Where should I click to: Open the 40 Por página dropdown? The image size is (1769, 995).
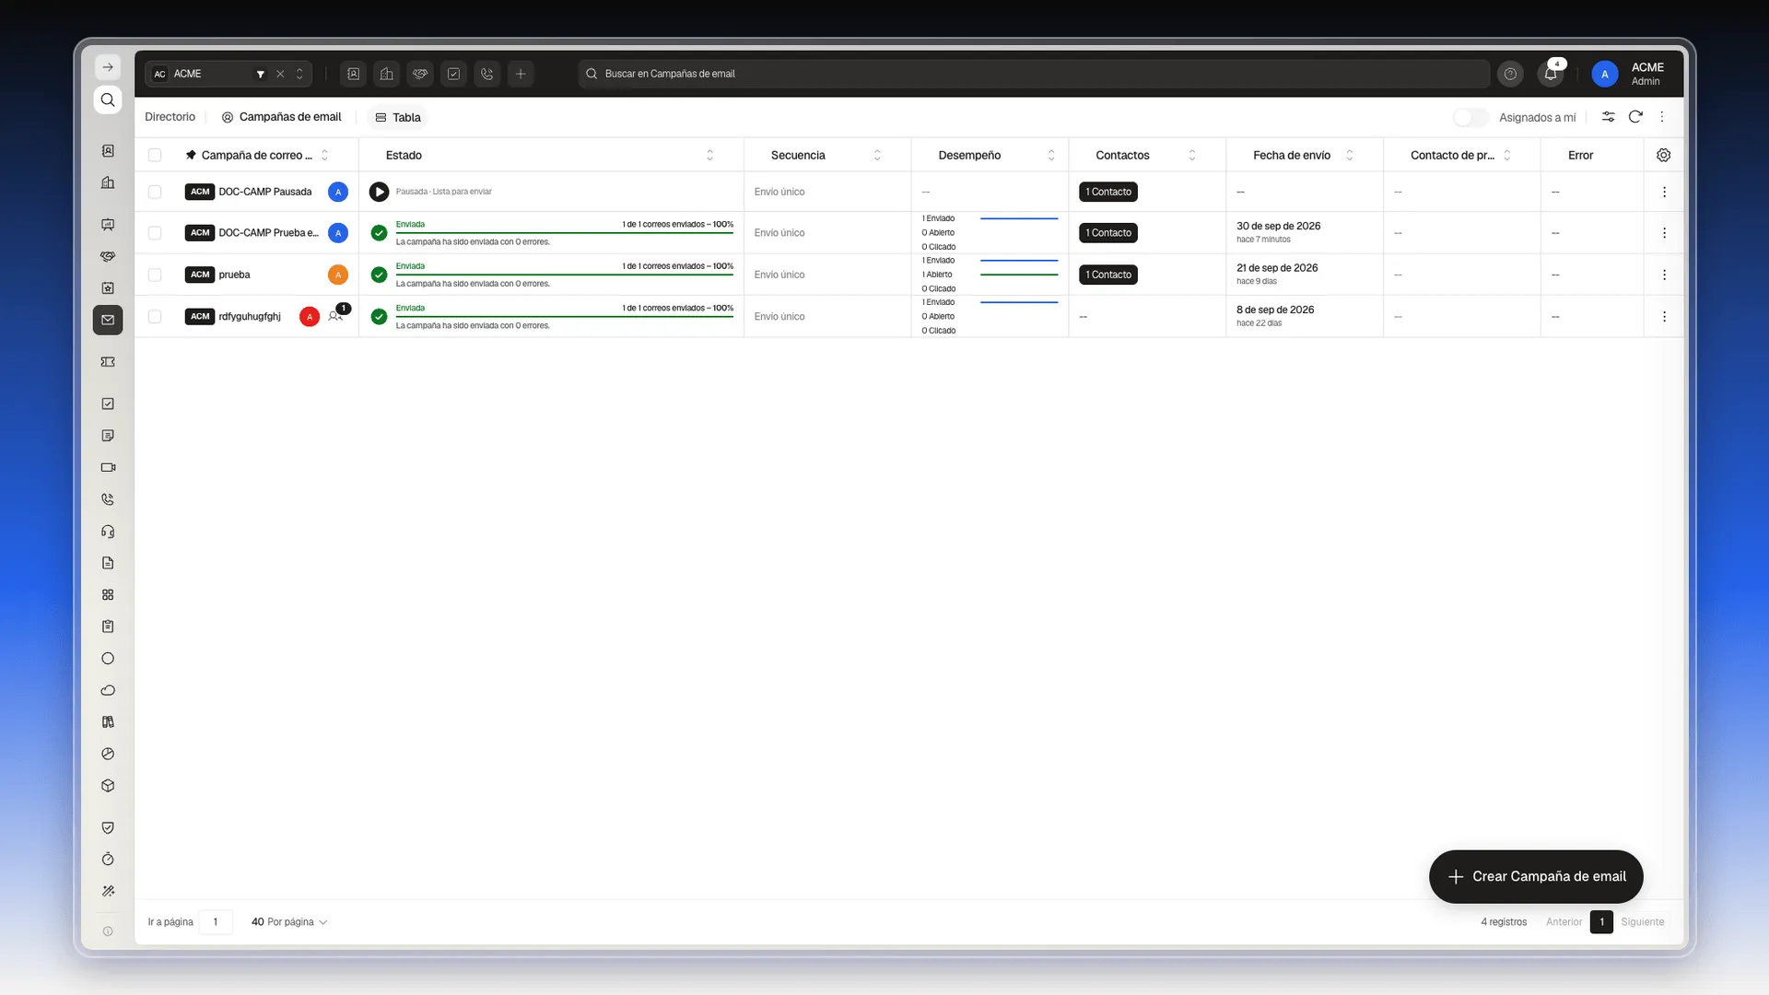[x=289, y=922]
